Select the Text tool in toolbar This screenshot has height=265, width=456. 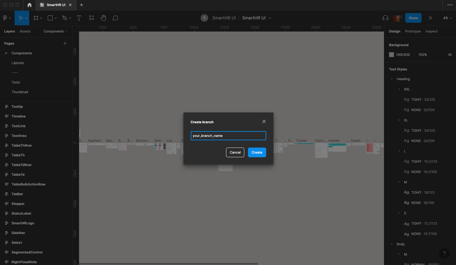click(79, 18)
